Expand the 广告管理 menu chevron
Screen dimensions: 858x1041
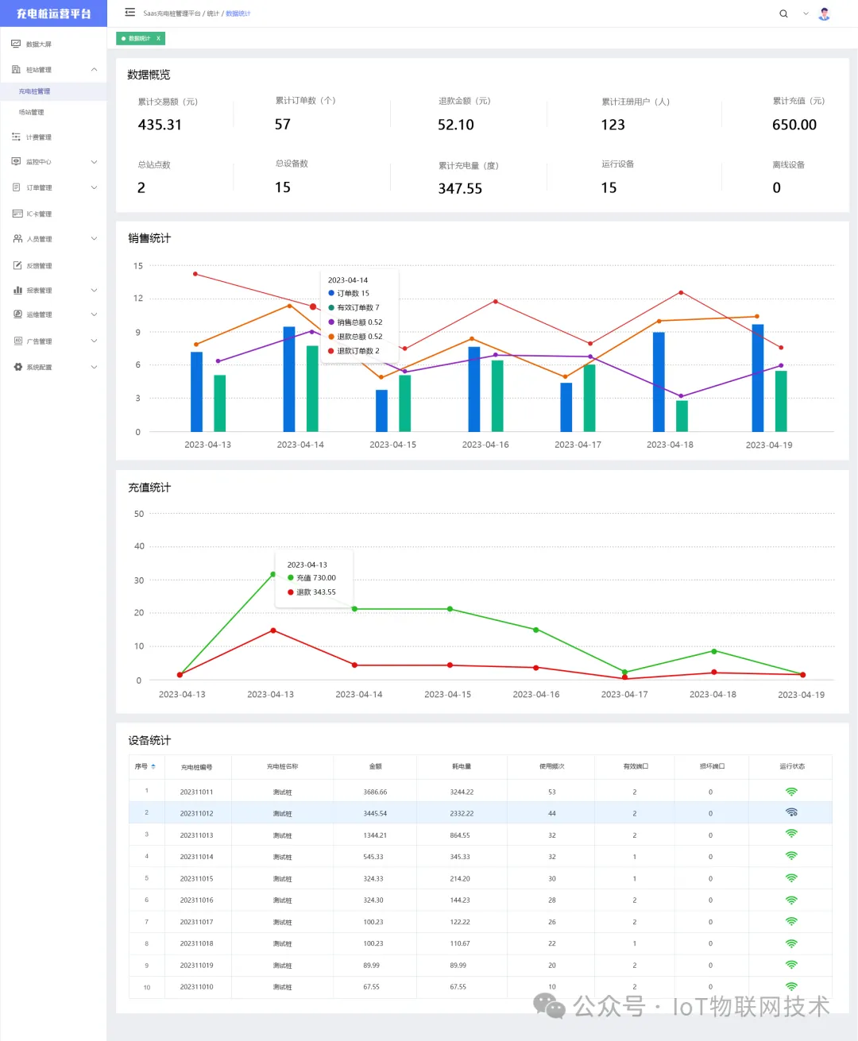tap(94, 341)
